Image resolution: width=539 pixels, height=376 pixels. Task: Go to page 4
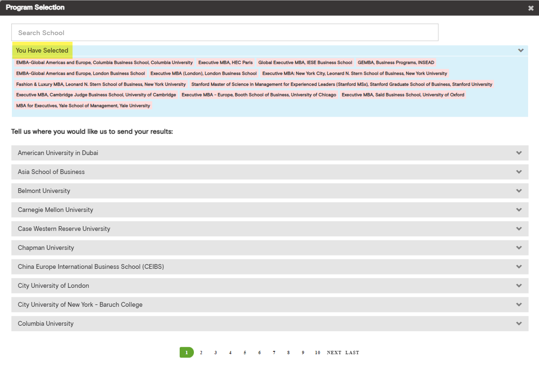(230, 353)
